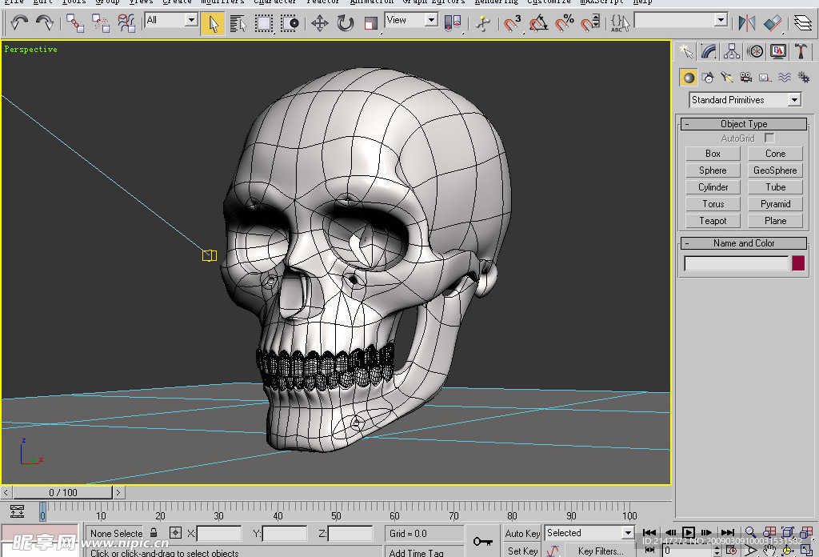Toggle the Percent Snap
819x557 pixels.
pyautogui.click(x=564, y=23)
